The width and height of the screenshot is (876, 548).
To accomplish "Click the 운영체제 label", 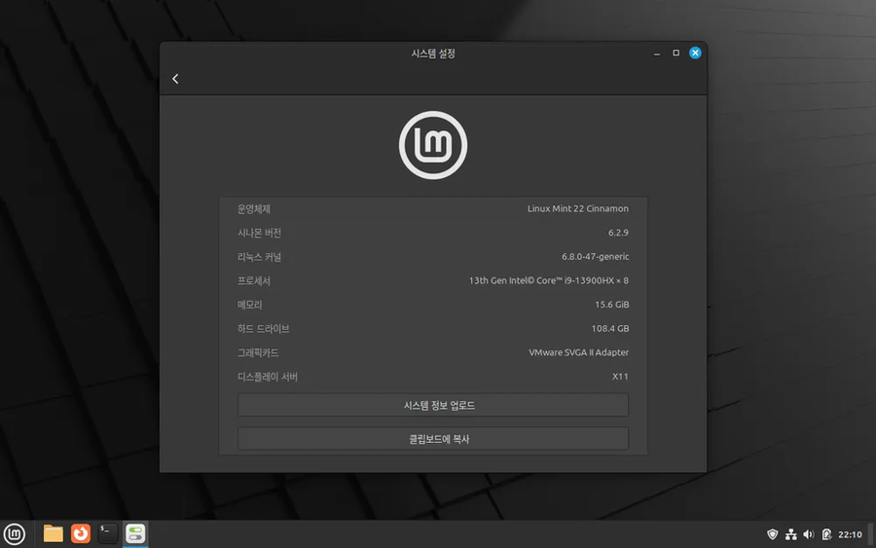I will click(x=254, y=209).
